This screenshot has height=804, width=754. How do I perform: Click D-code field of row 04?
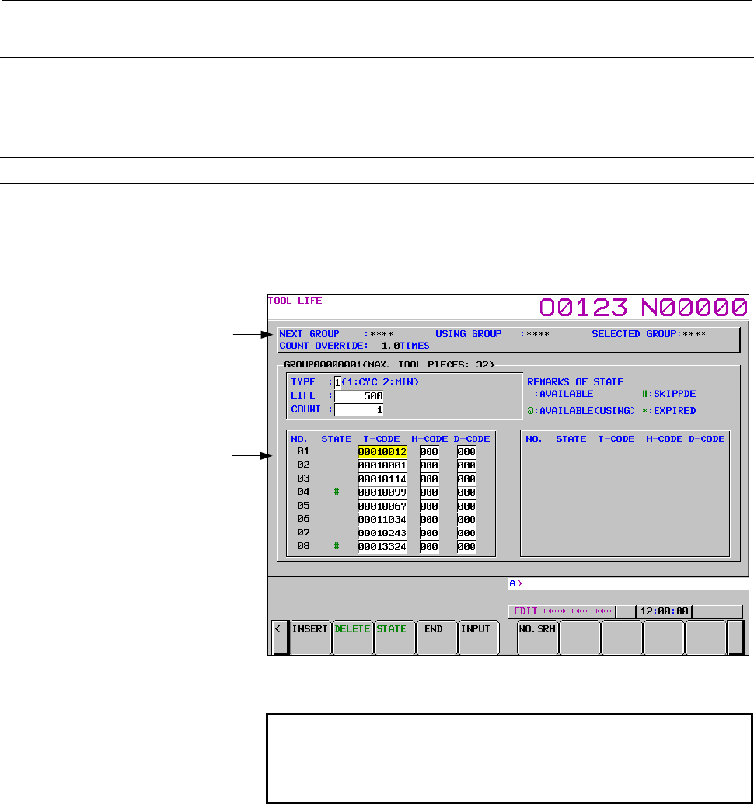pyautogui.click(x=466, y=492)
